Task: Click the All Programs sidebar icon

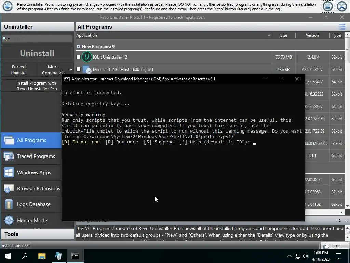Action: (x=9, y=140)
